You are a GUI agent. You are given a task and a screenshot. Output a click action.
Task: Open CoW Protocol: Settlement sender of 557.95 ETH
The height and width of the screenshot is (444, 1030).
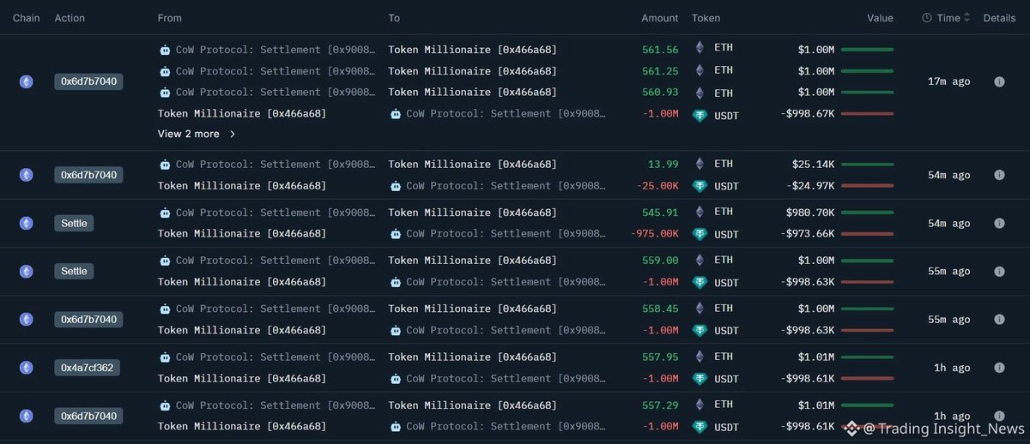point(276,357)
